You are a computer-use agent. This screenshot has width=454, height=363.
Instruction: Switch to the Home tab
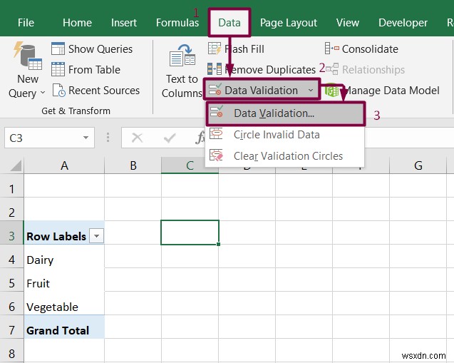click(77, 23)
